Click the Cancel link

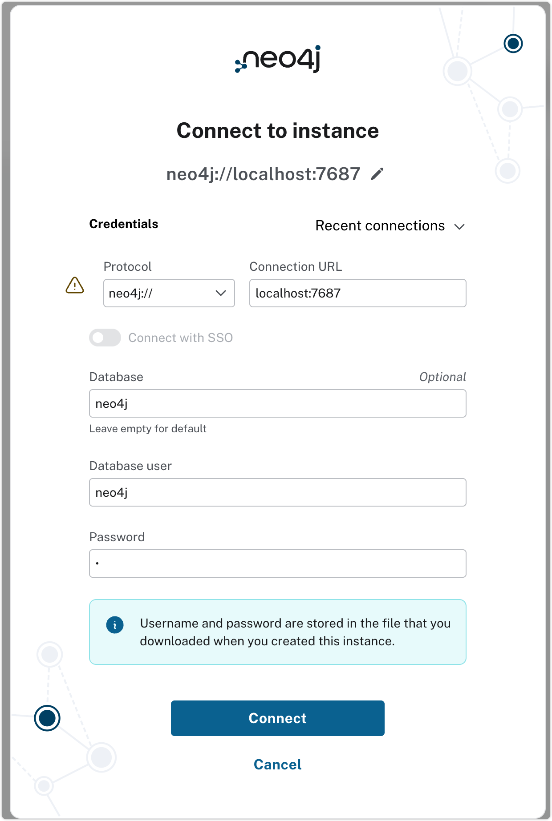coord(278,765)
